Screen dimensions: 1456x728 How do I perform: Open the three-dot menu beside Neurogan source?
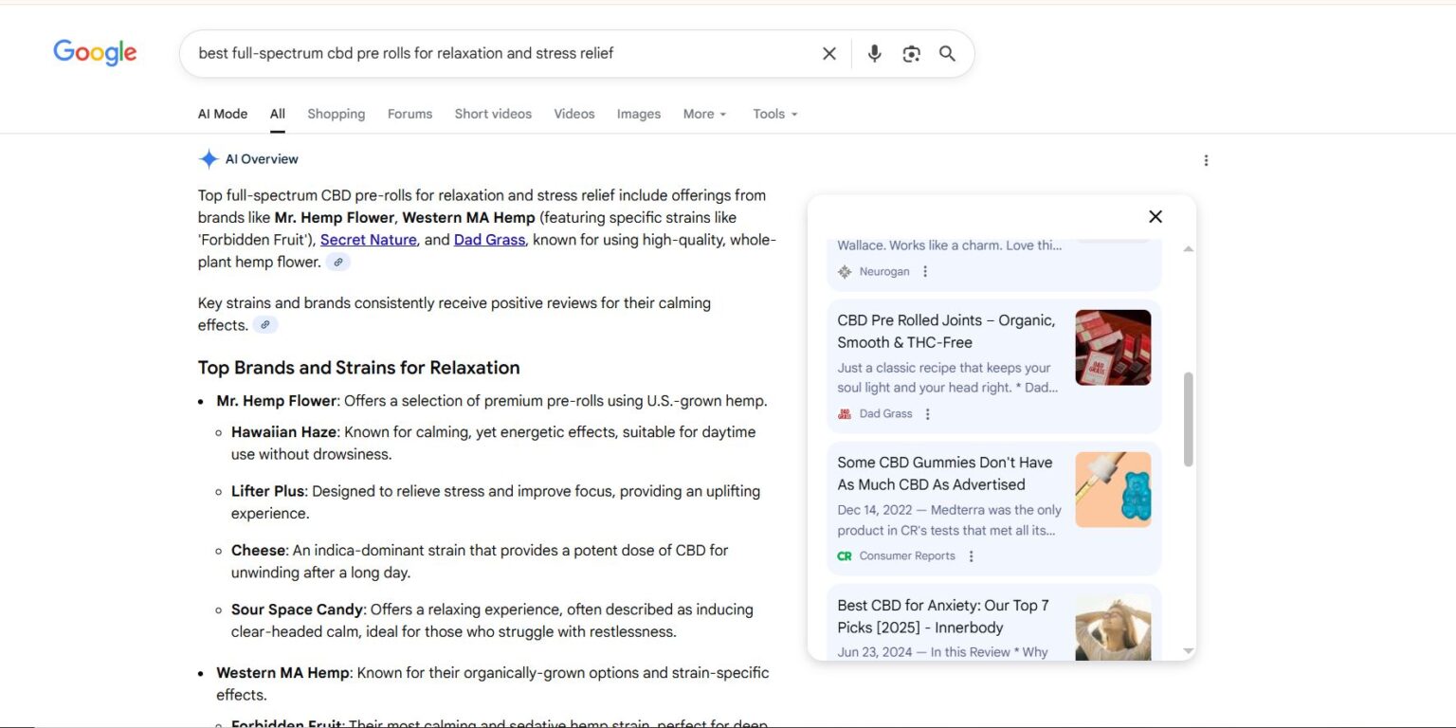click(925, 272)
